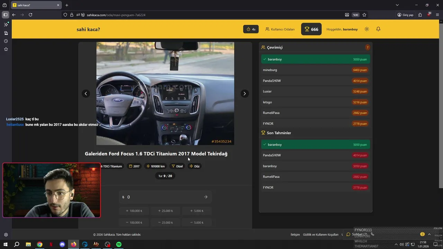This screenshot has width=443, height=249.
Task: Click the Ford Focus listing title
Action: click(x=156, y=154)
